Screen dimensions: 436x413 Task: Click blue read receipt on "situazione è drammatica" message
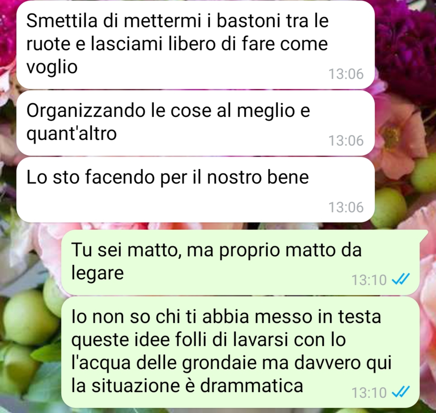point(401,392)
